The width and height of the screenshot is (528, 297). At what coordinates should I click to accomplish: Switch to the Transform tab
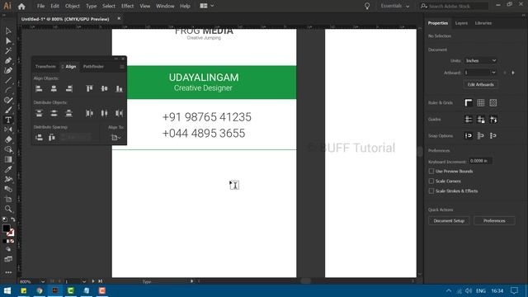click(x=45, y=67)
